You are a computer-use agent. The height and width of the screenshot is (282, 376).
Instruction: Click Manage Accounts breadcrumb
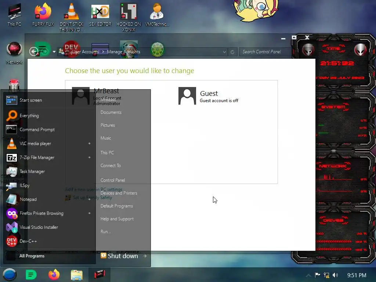[x=123, y=52]
